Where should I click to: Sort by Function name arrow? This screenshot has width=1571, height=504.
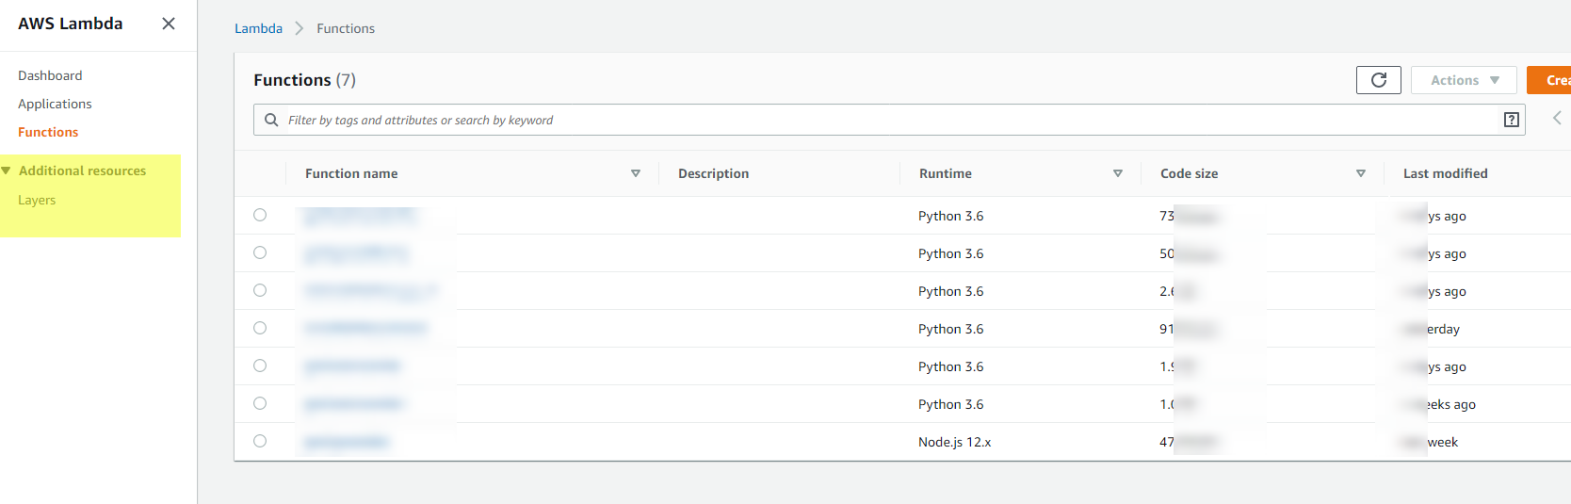click(x=636, y=173)
